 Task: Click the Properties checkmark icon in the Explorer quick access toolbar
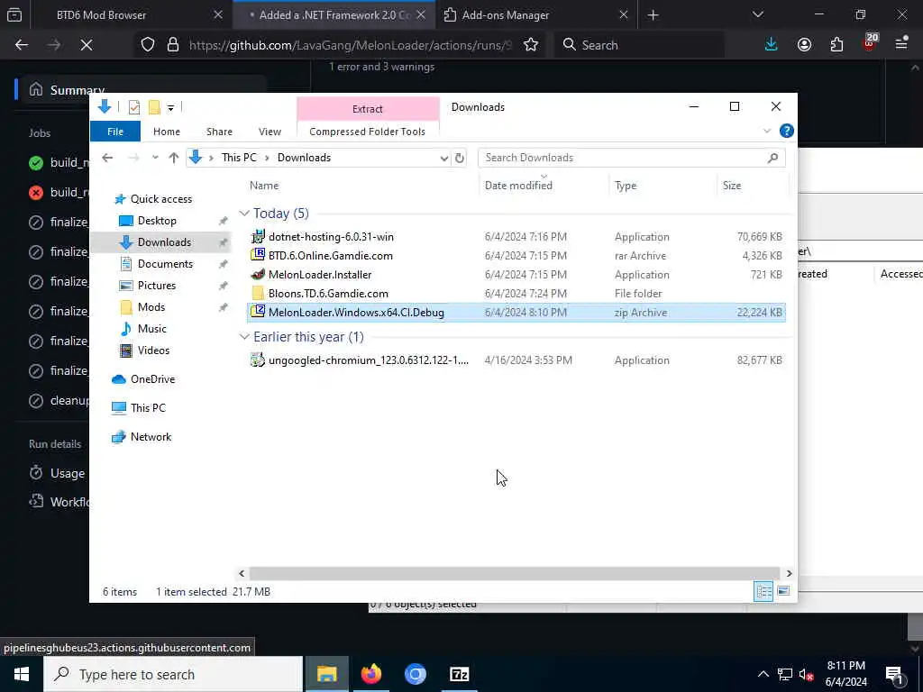coord(134,107)
